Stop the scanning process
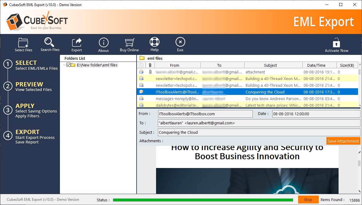The height and width of the screenshot is (205, 362). (308, 200)
